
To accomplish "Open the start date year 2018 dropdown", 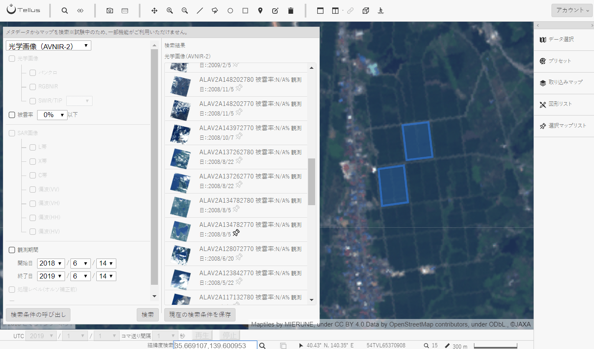I will click(x=51, y=264).
